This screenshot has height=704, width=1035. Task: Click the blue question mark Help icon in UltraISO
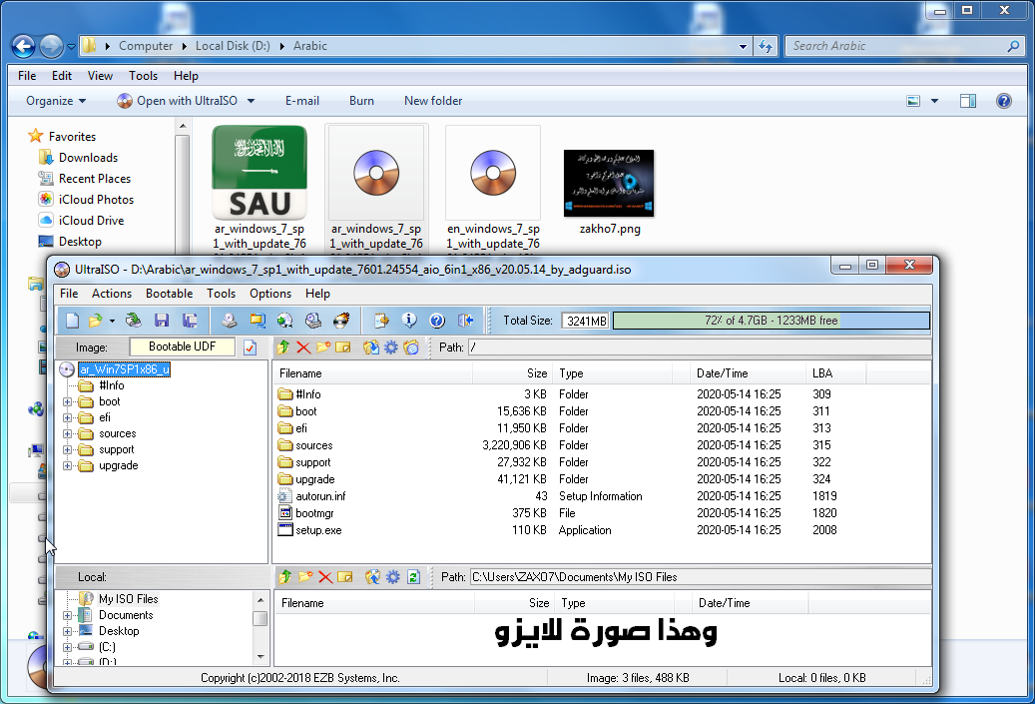pyautogui.click(x=437, y=321)
